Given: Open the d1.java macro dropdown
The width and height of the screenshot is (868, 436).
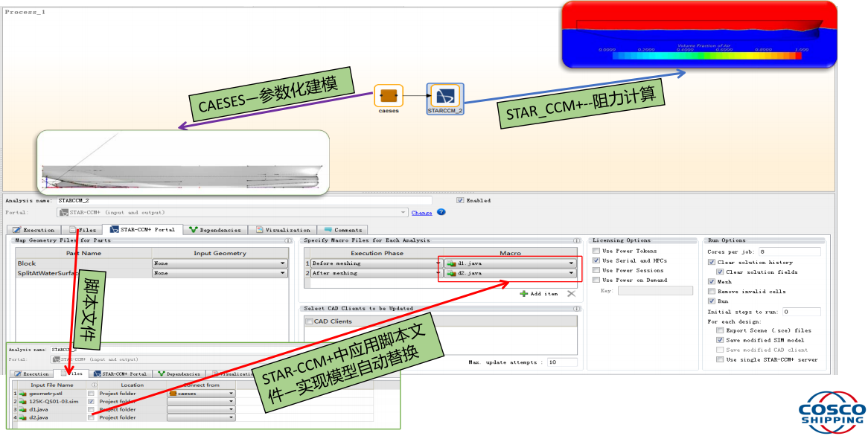Looking at the screenshot, I should 510,263.
